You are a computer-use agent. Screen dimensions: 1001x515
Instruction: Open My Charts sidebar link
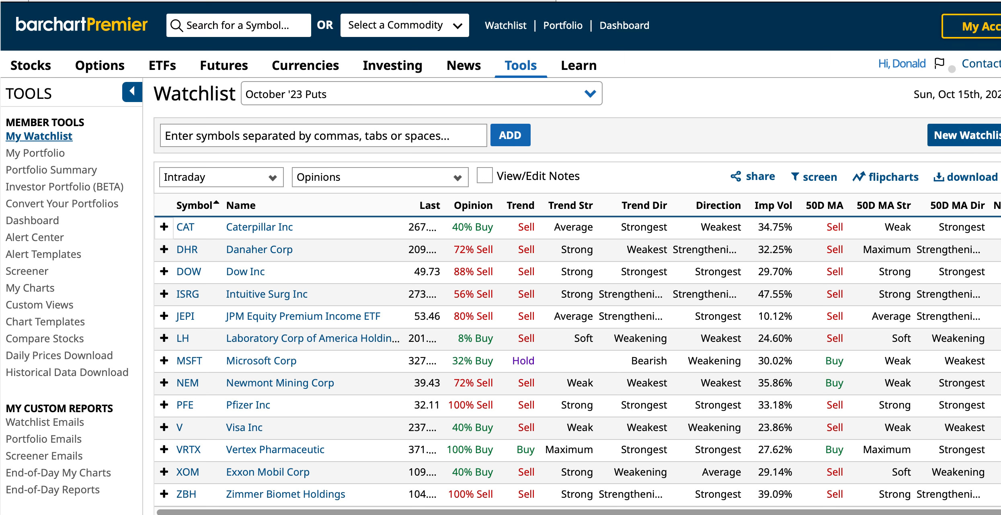click(30, 288)
